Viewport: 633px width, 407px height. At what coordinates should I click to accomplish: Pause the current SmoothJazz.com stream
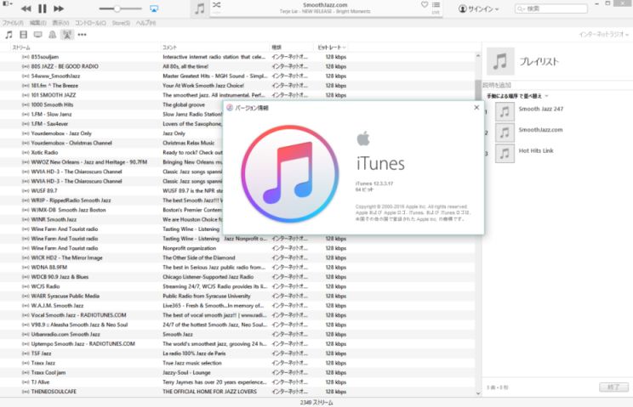click(43, 8)
